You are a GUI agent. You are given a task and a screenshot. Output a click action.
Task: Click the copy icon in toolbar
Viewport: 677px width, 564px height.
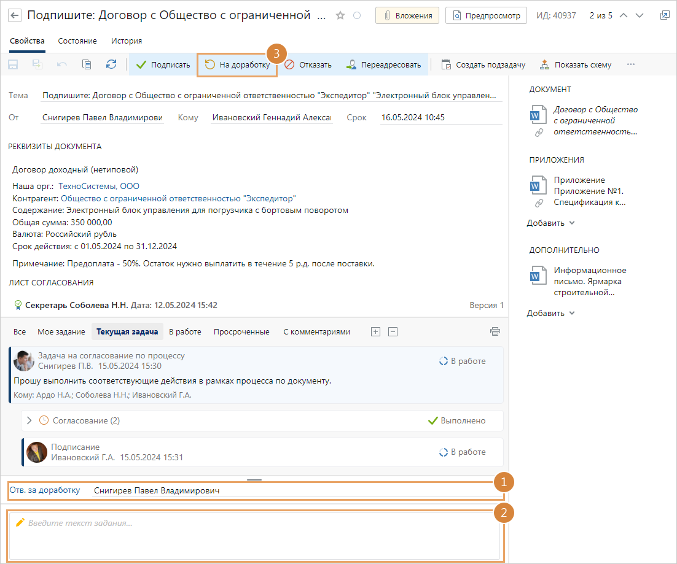pyautogui.click(x=87, y=64)
